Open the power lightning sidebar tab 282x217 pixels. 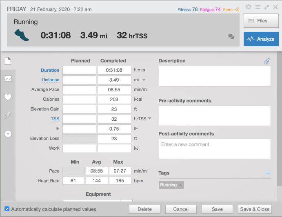click(8, 115)
